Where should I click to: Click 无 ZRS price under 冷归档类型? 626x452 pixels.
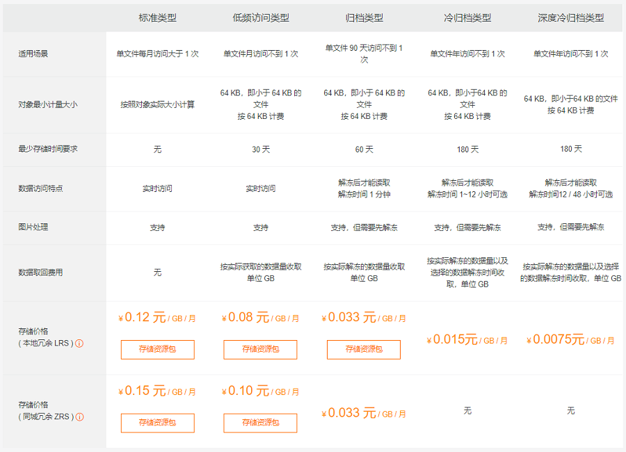(x=467, y=410)
